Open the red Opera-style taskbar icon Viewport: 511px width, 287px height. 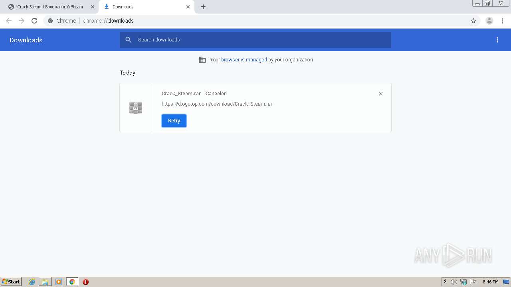pyautogui.click(x=85, y=282)
